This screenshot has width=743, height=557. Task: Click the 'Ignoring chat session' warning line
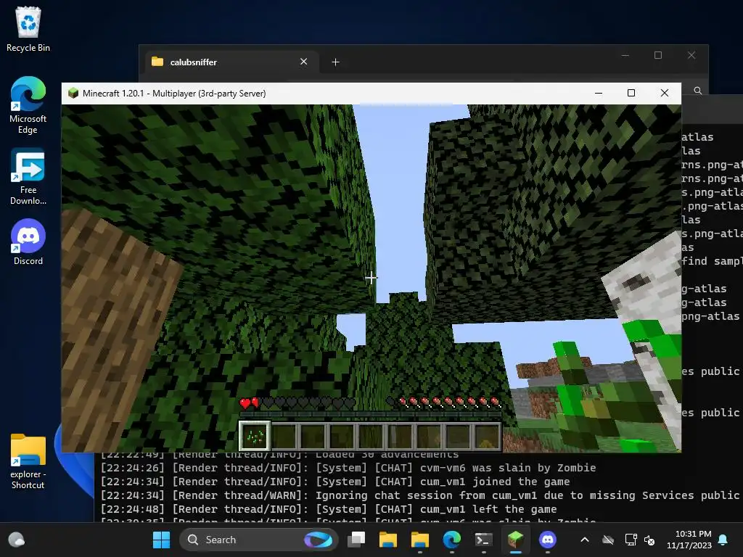[x=420, y=495]
